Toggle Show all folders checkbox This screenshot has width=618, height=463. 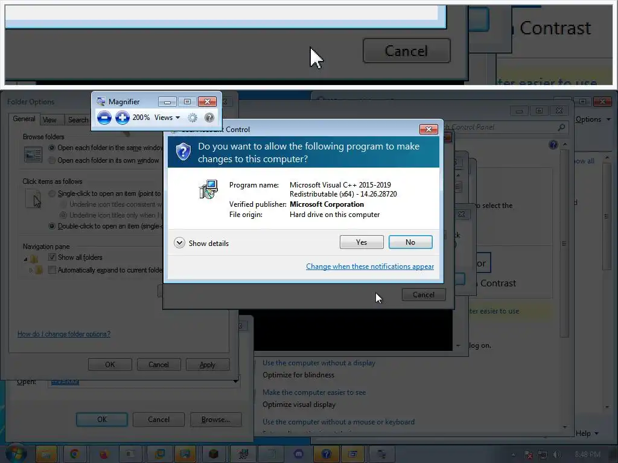52,257
